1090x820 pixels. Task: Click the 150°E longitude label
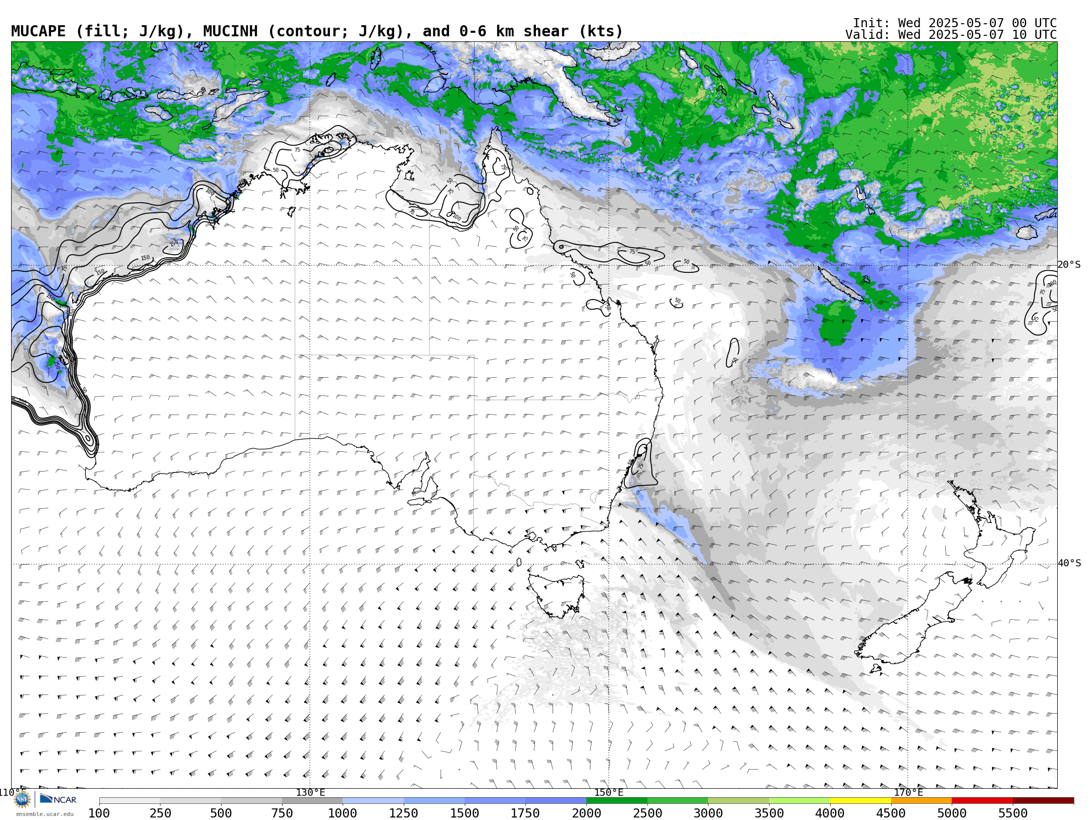(609, 792)
